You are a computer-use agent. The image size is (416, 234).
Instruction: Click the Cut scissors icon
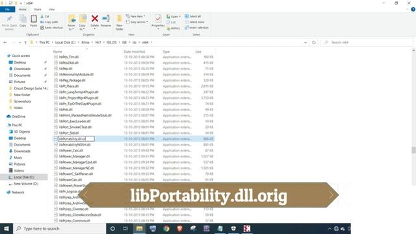tap(42, 16)
